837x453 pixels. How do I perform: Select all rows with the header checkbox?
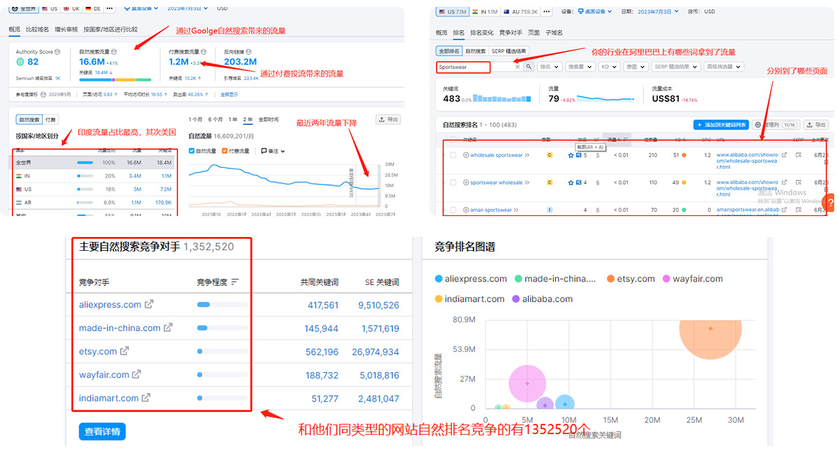[x=453, y=139]
